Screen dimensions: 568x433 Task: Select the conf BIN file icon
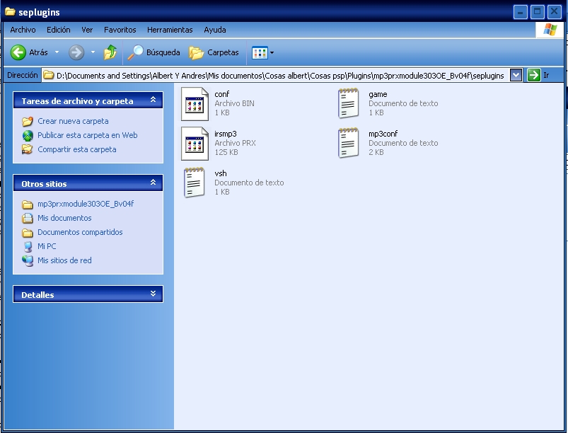point(195,103)
